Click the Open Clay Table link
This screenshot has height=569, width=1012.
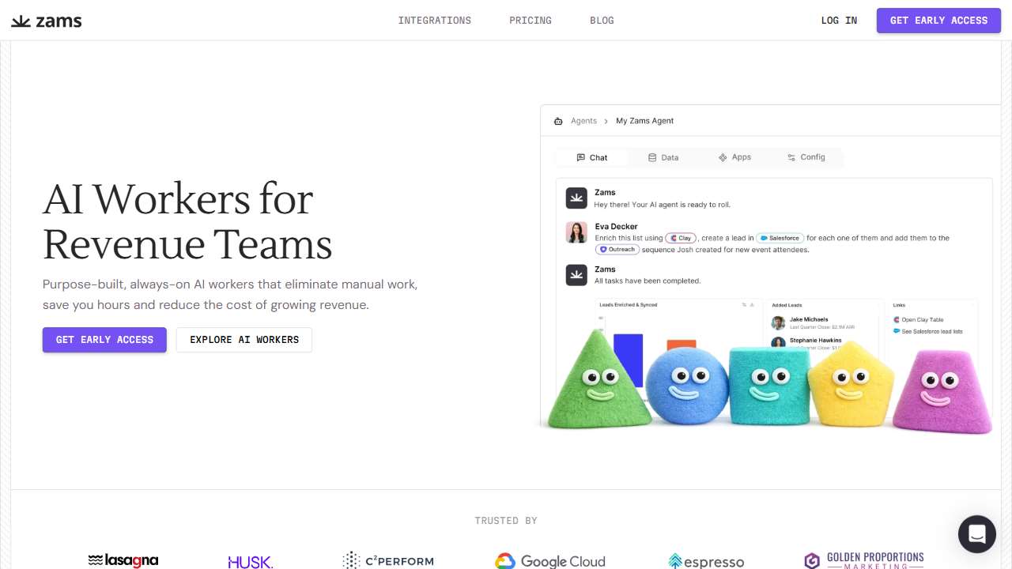[922, 320]
